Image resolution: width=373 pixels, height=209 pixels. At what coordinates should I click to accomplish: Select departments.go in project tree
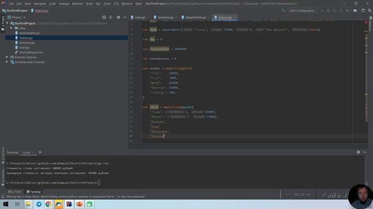pyautogui.click(x=29, y=33)
